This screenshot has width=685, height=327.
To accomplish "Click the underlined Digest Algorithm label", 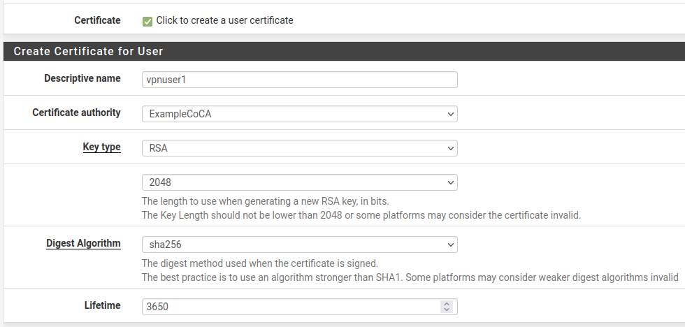I will [x=83, y=243].
